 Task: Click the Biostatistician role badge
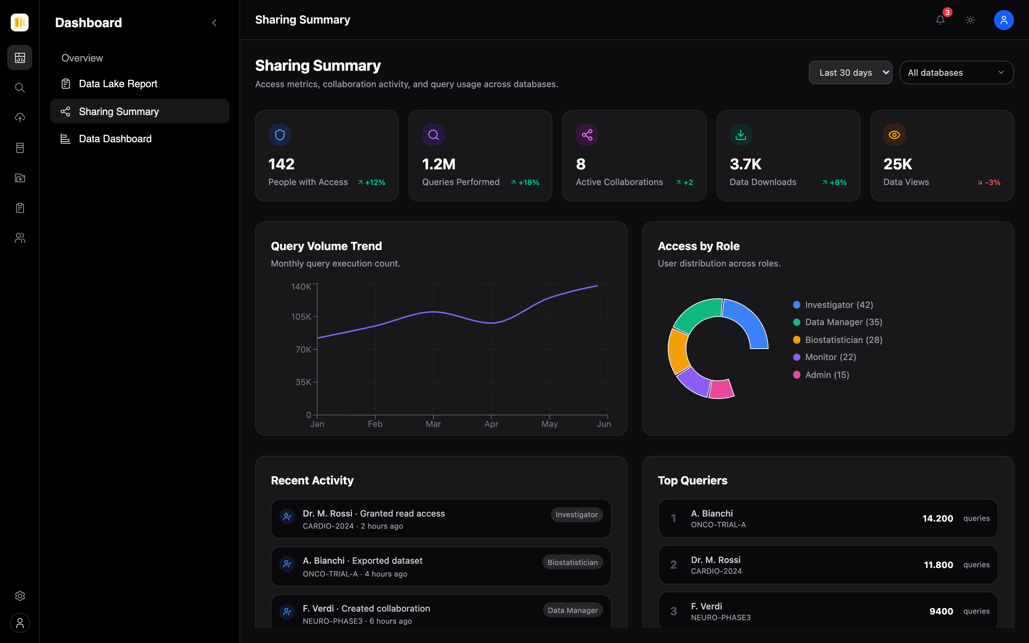coord(572,562)
